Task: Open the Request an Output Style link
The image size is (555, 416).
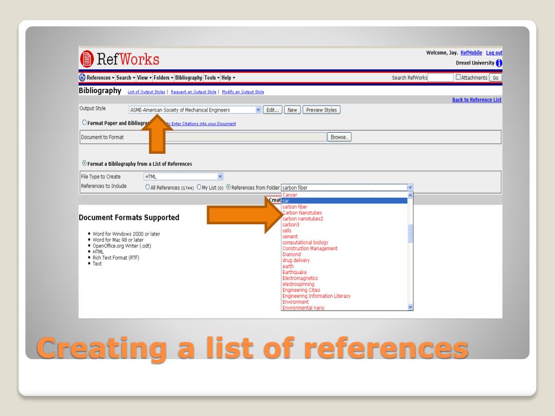Action: tap(193, 92)
